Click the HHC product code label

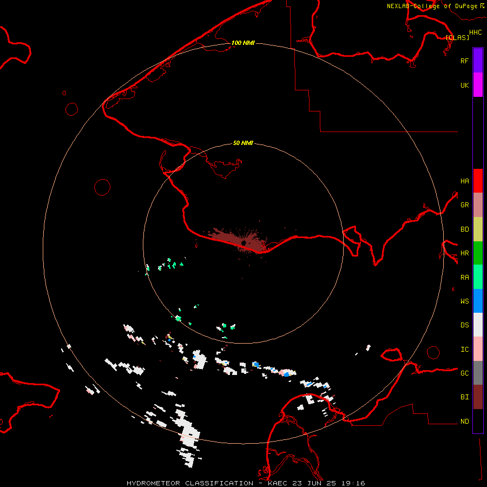(475, 32)
